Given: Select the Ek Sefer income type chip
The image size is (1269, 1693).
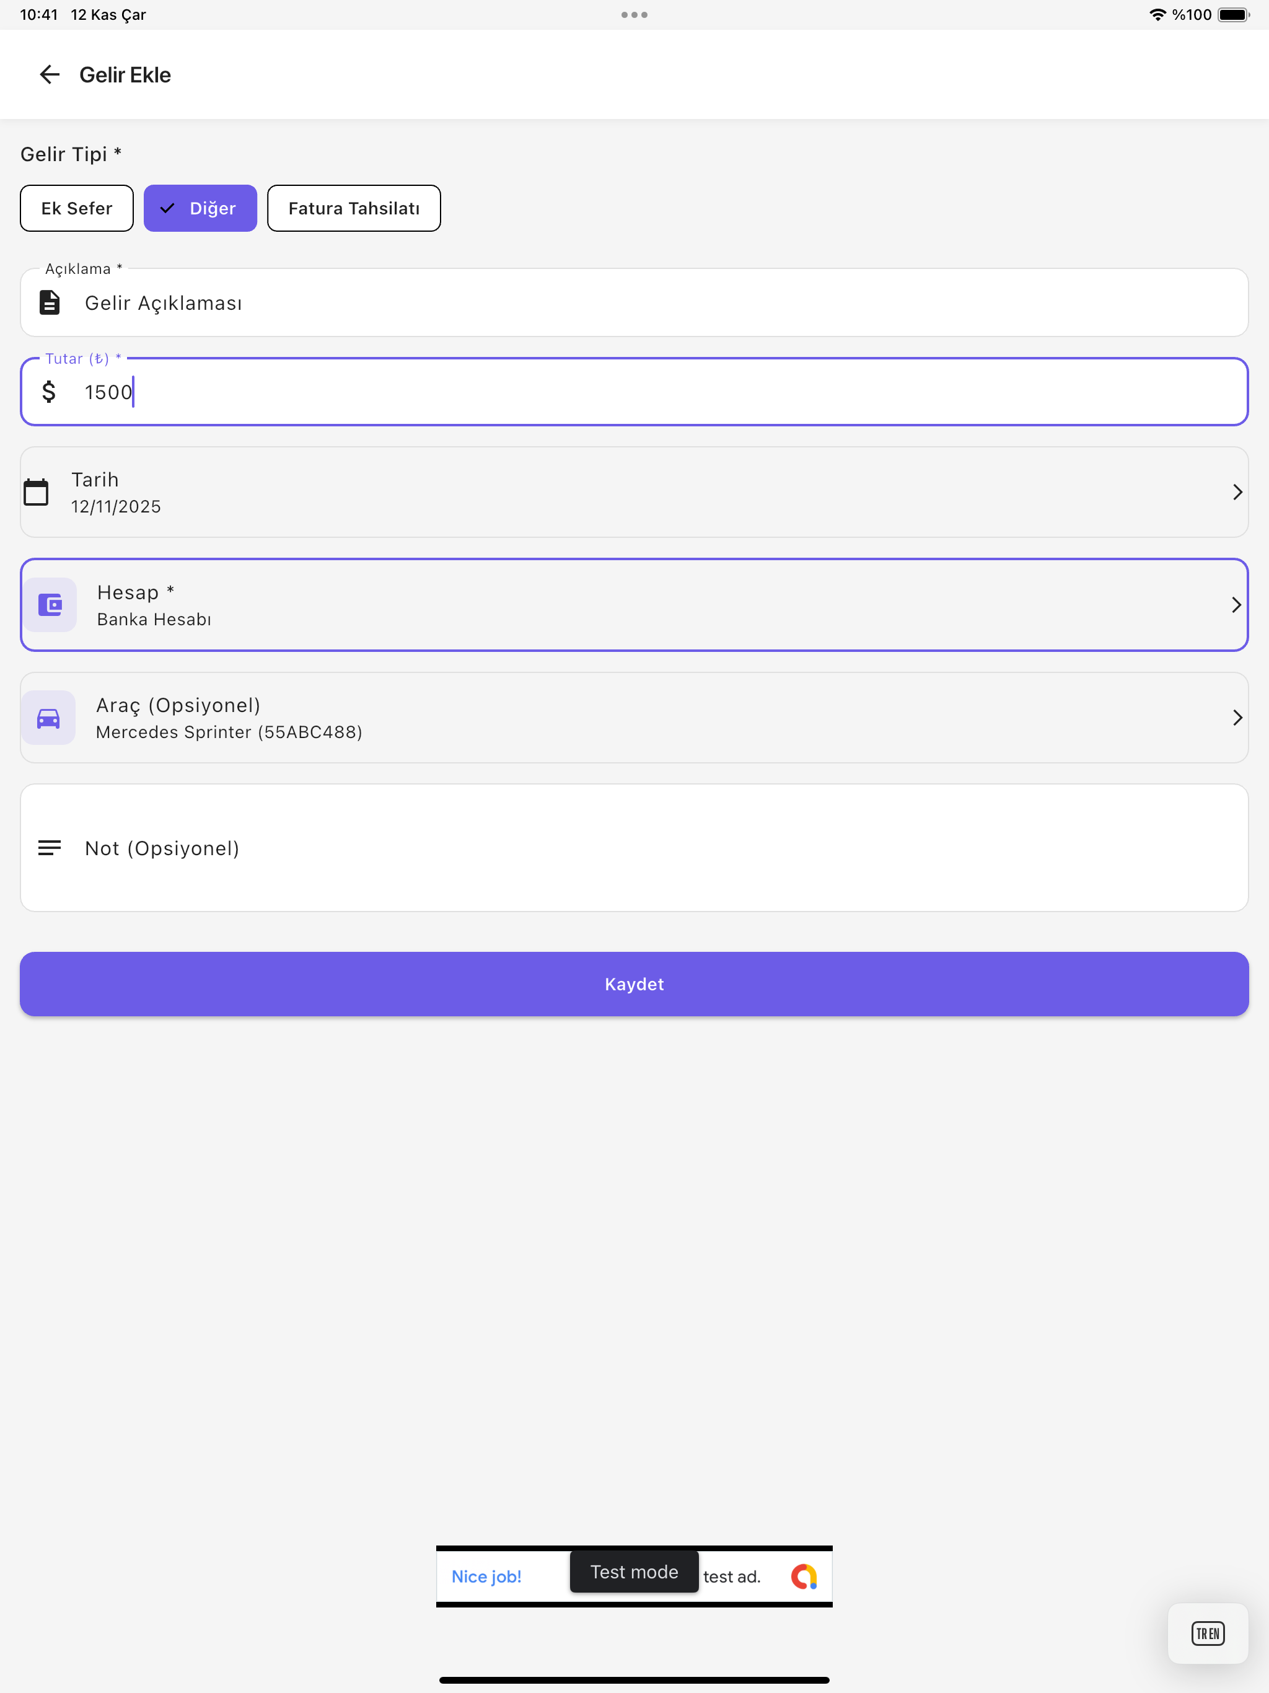Looking at the screenshot, I should coord(77,208).
